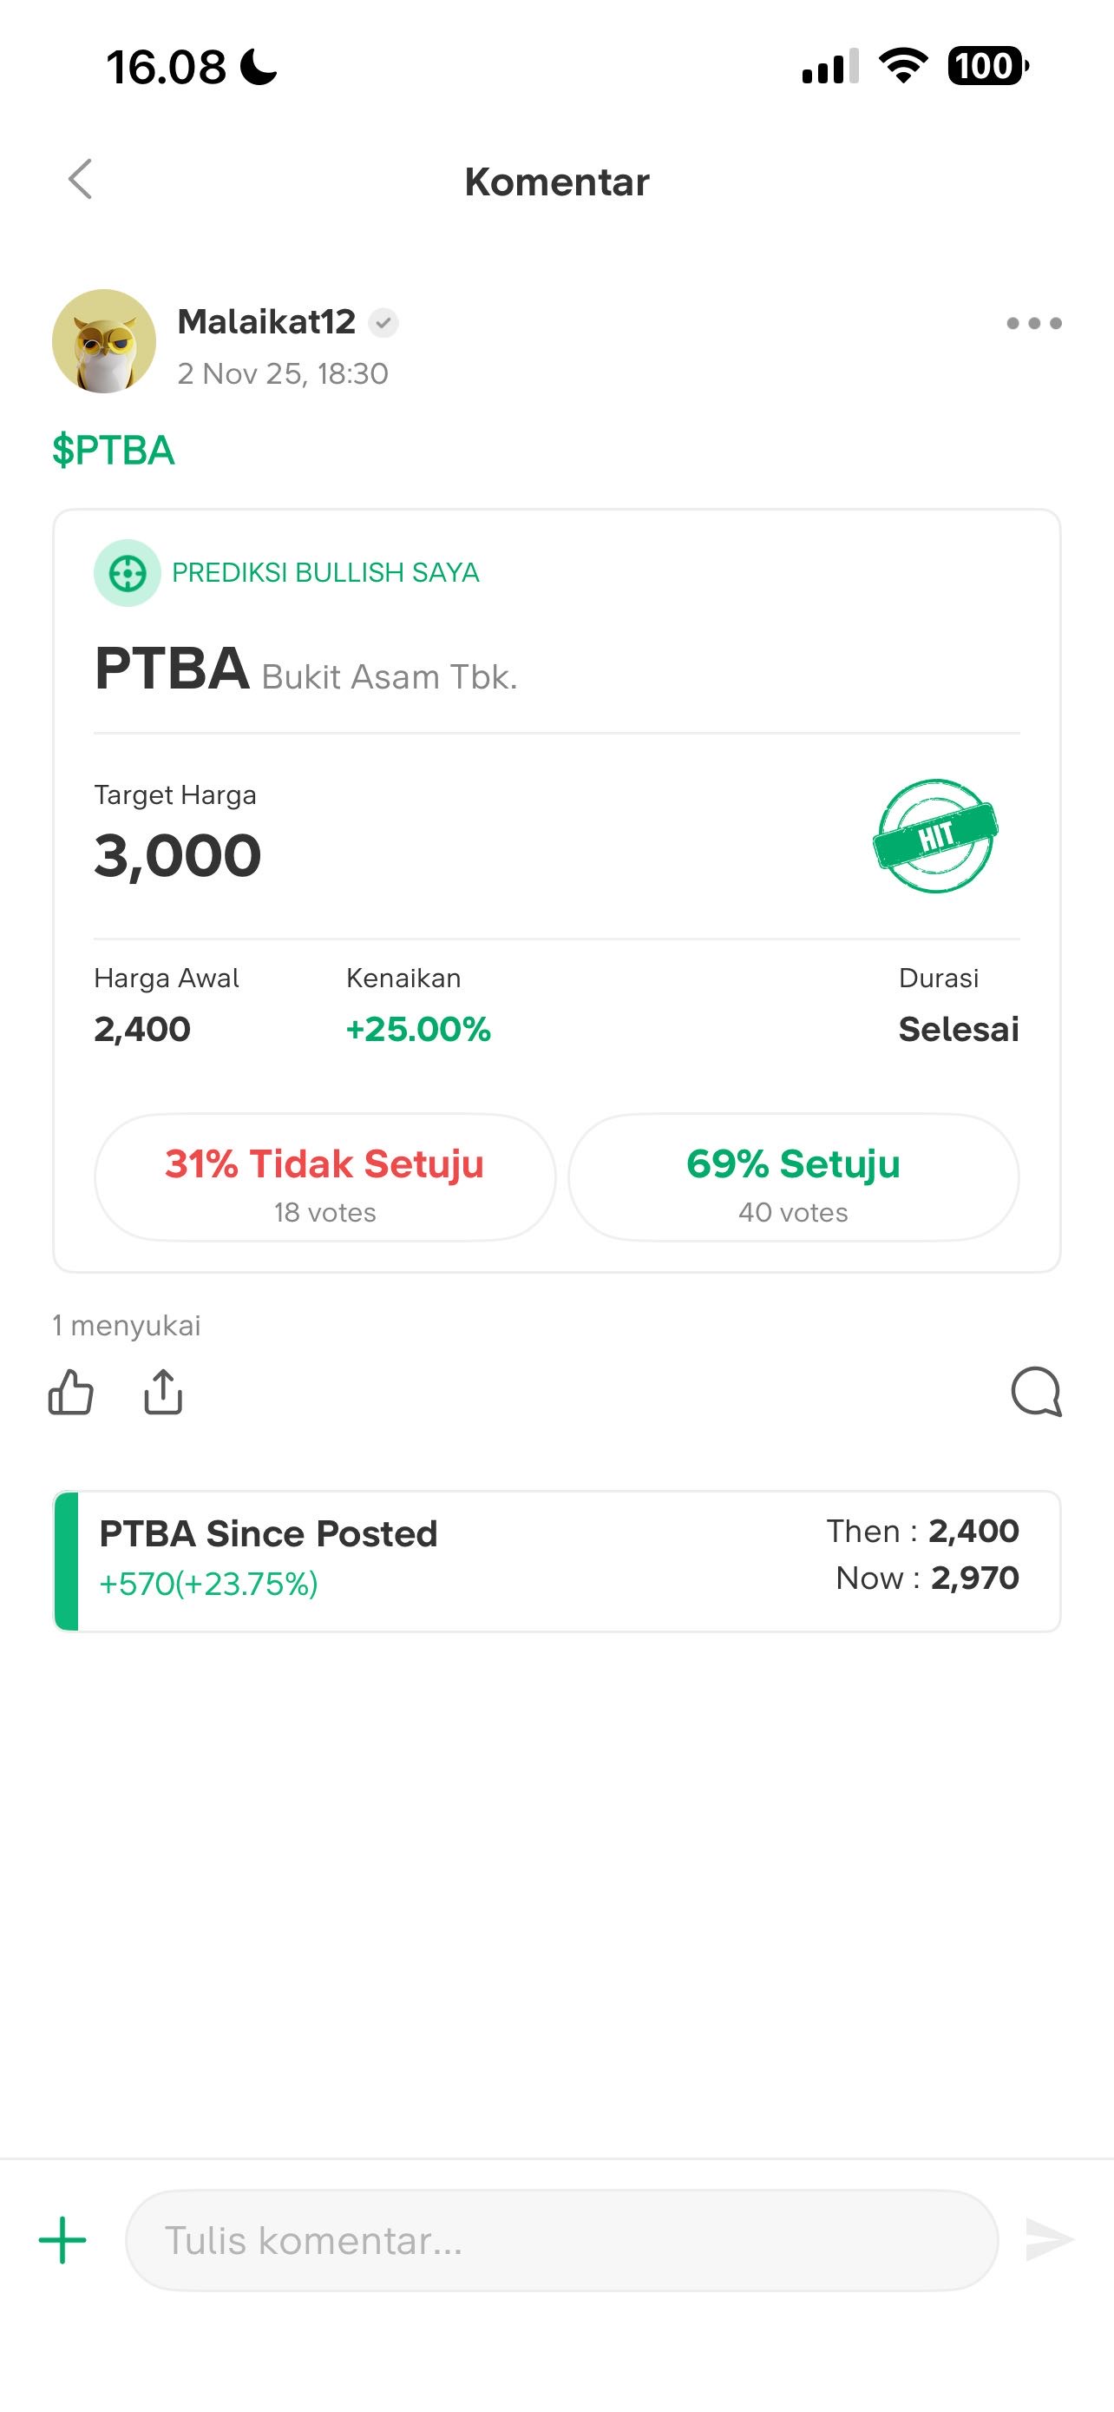Viewport: 1114px width, 2412px height.
Task: Tap the bullish prediction target icon
Action: 128,573
